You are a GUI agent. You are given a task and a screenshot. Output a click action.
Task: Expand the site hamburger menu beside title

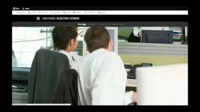(x=38, y=18)
